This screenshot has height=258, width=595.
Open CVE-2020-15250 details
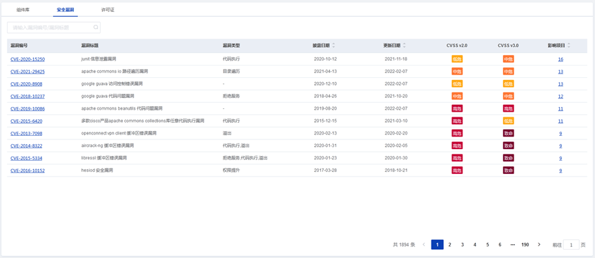pyautogui.click(x=28, y=59)
